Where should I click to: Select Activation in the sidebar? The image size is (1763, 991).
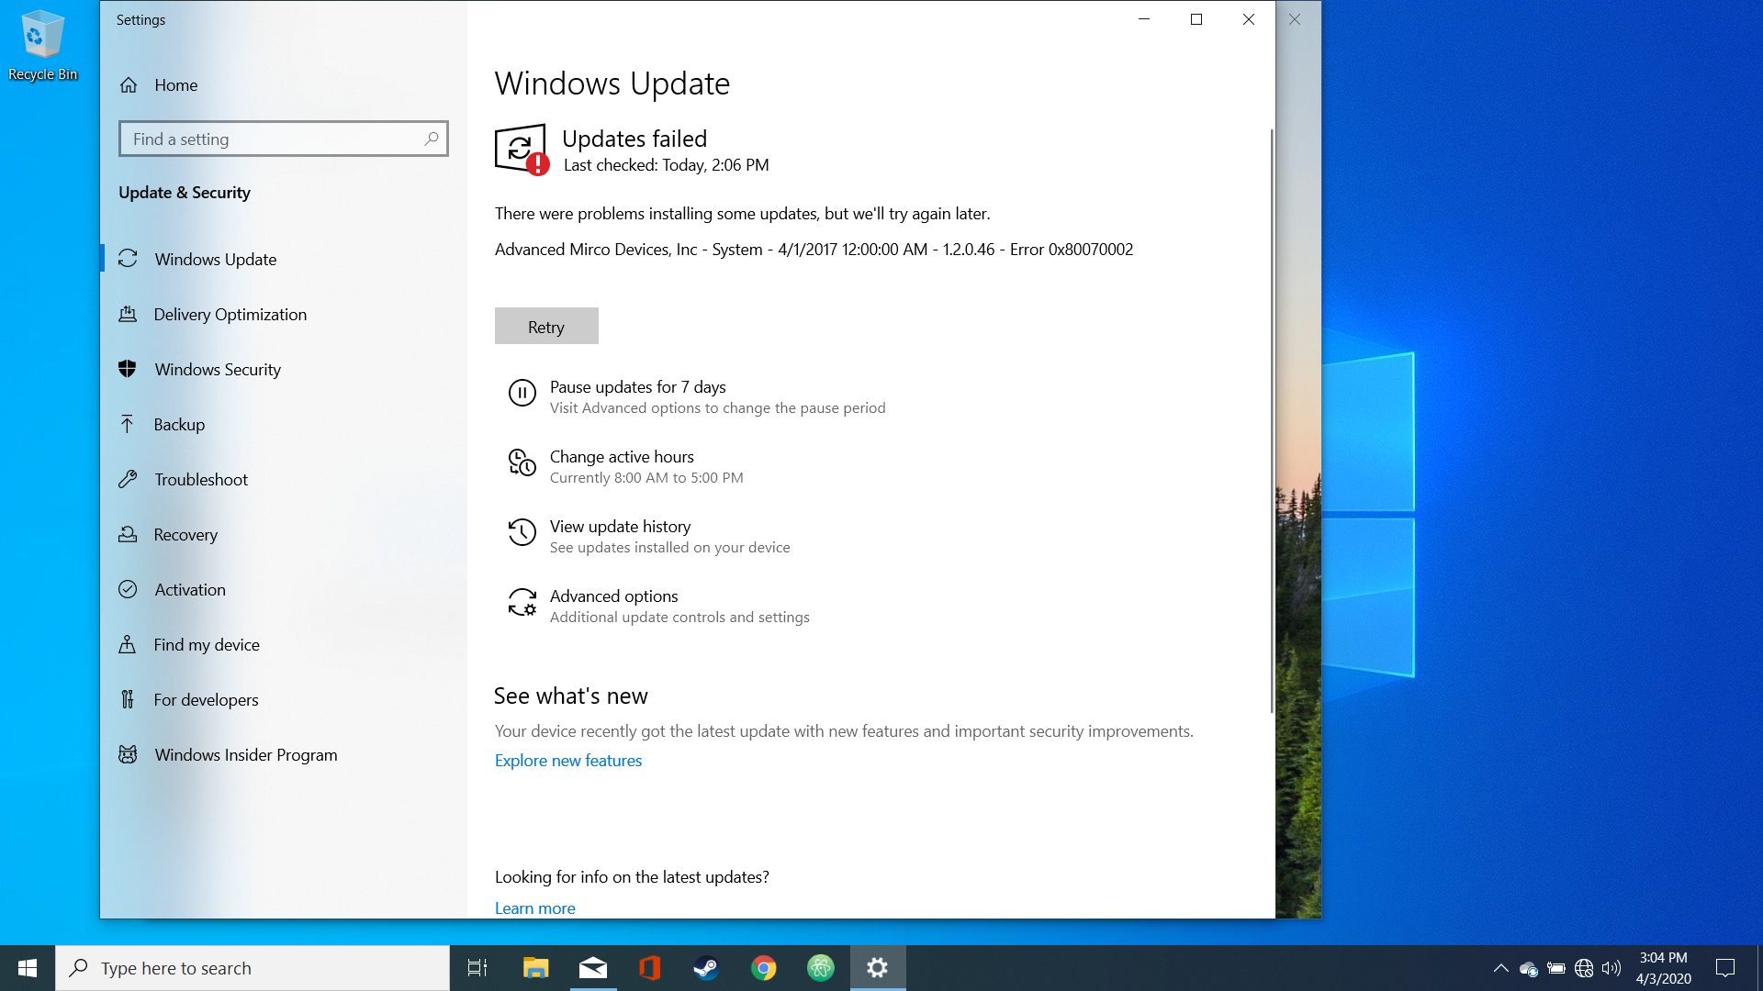(284, 589)
